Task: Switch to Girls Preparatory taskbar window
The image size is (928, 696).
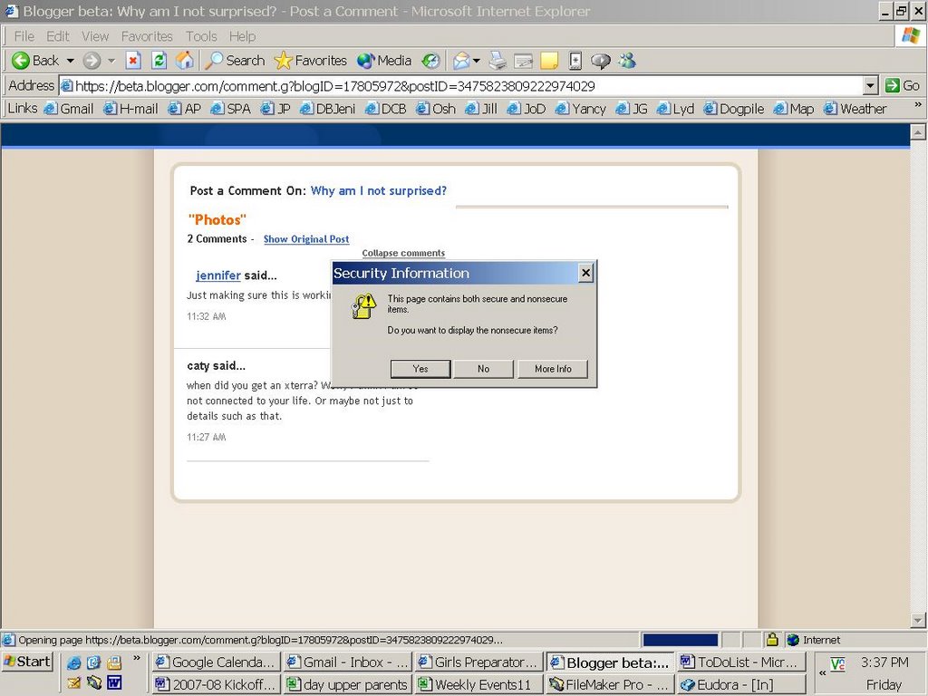Action: (478, 662)
